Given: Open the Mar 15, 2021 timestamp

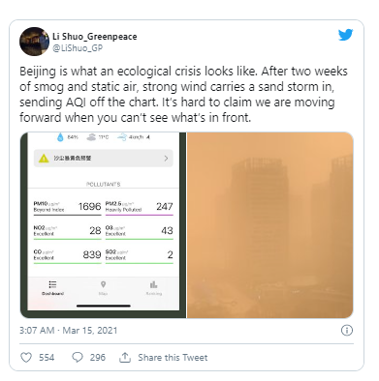Looking at the screenshot, I should [90, 331].
